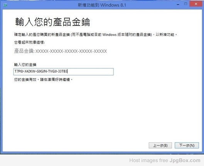Click the sample key XXXXX-XXXXX placeholder text

tap(71, 51)
